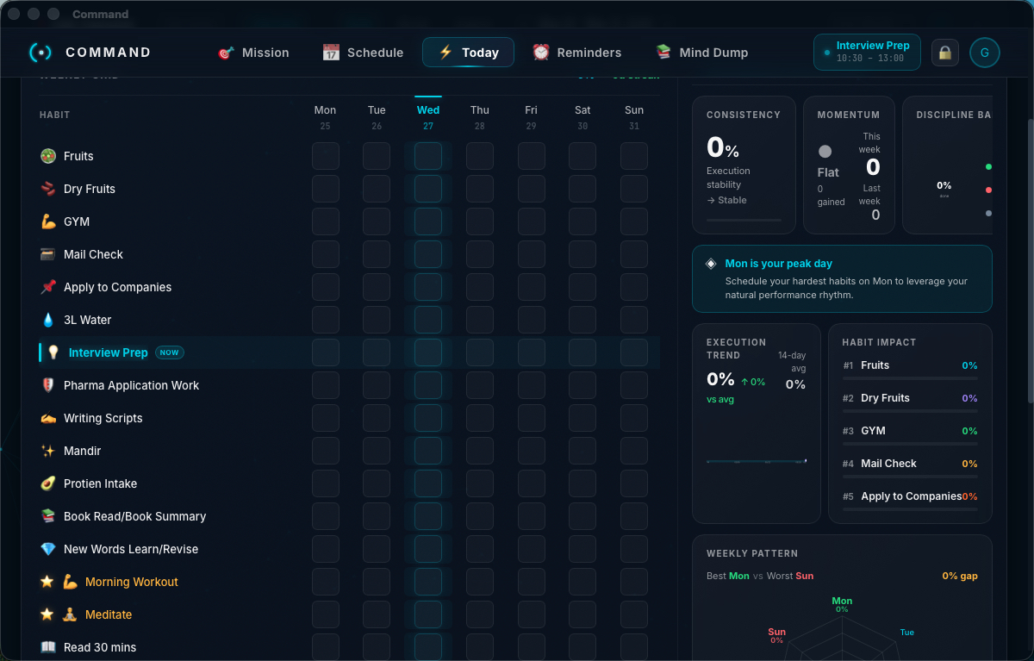Check Morning Workout for Thursday
Viewport: 1034px width, 661px height.
pos(480,582)
